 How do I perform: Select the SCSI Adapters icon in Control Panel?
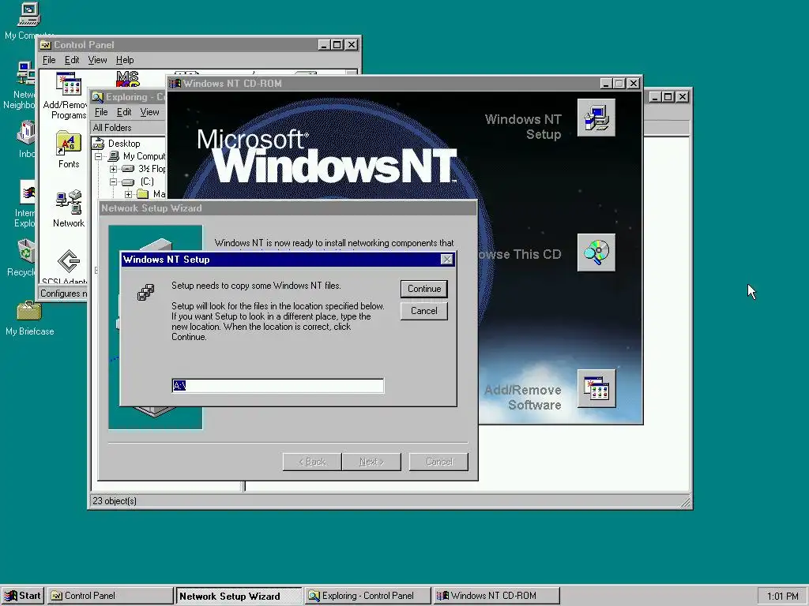coord(69,267)
